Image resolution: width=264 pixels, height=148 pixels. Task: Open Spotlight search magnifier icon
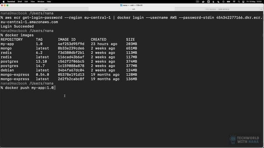239,2
